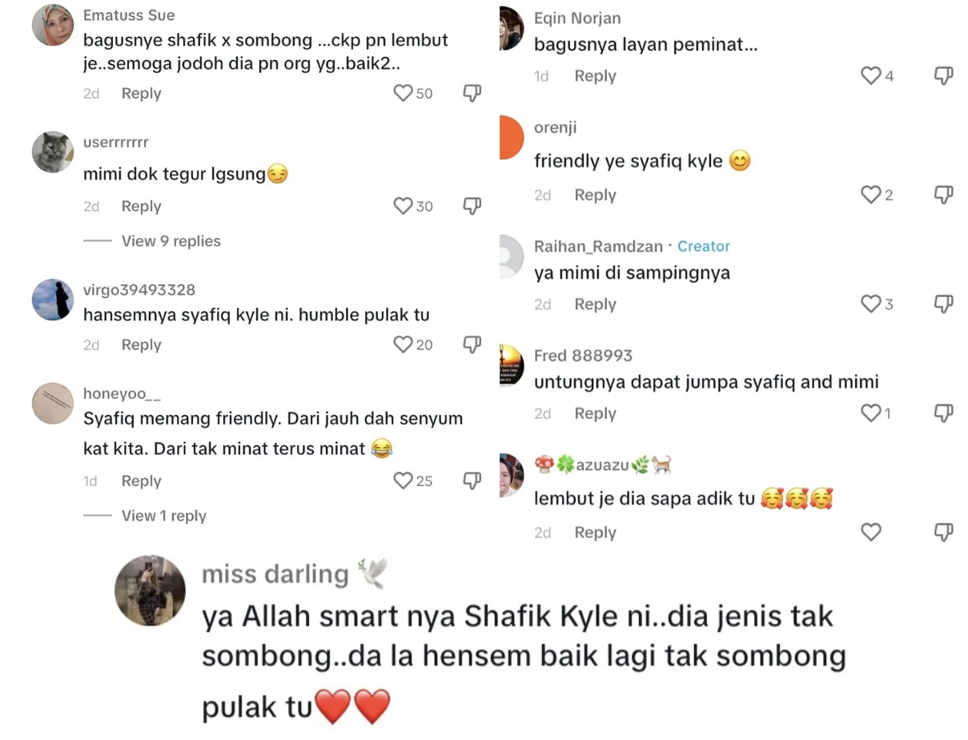Viewport: 968px width, 740px height.
Task: Like Eqin Norjan's comment
Action: 870,76
